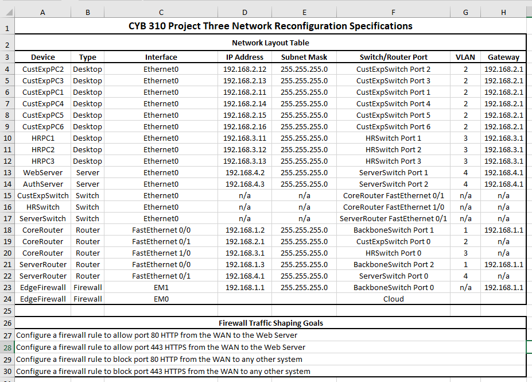Click IP address 192.168.3.12
532x382 pixels.
tap(244, 150)
